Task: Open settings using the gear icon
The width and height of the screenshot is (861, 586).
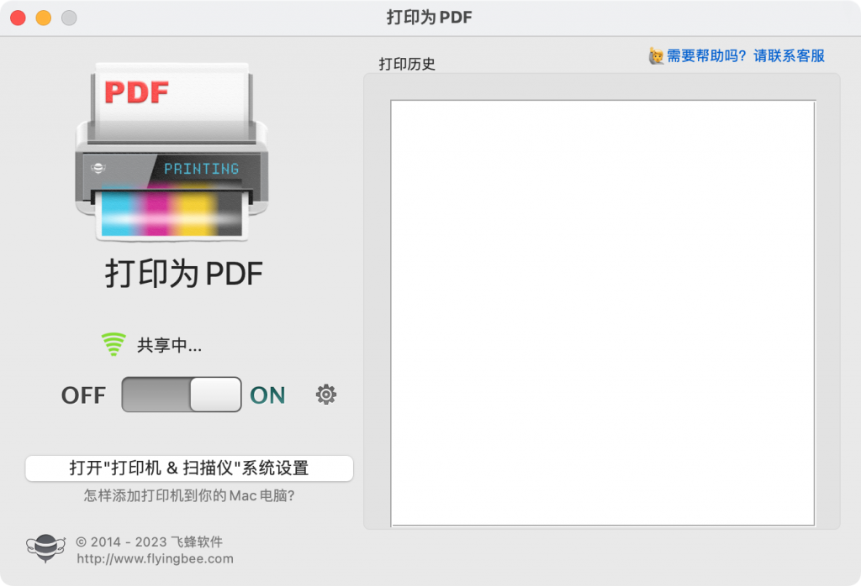Action: (326, 394)
